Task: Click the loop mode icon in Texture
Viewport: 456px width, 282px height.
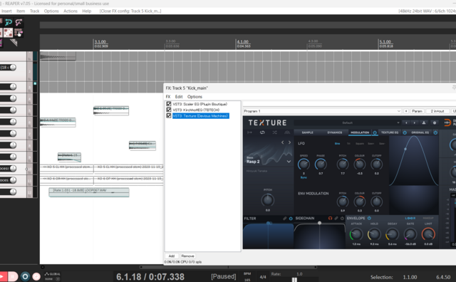Action: coord(262,132)
